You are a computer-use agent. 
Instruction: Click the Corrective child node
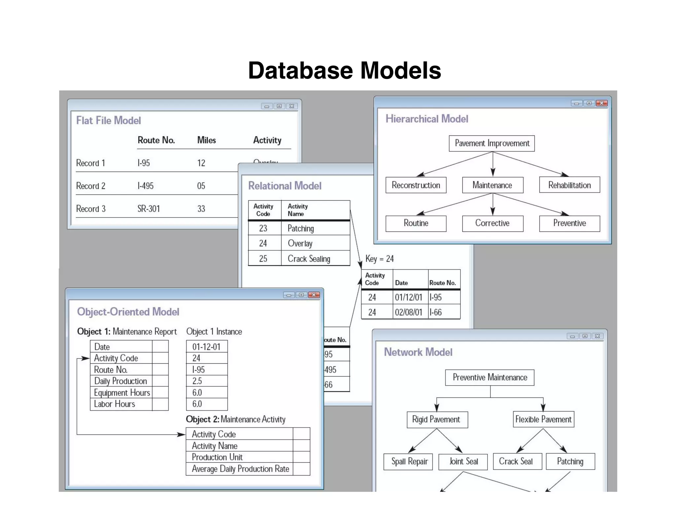click(492, 223)
